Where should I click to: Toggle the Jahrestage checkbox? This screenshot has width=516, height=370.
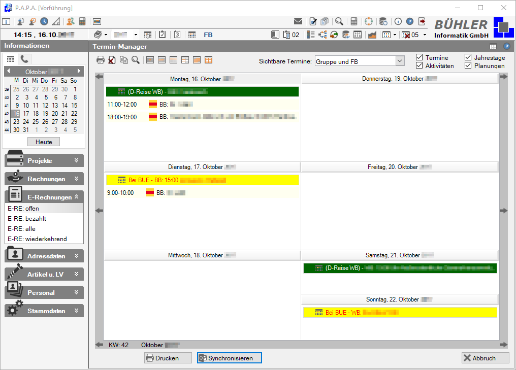click(468, 57)
